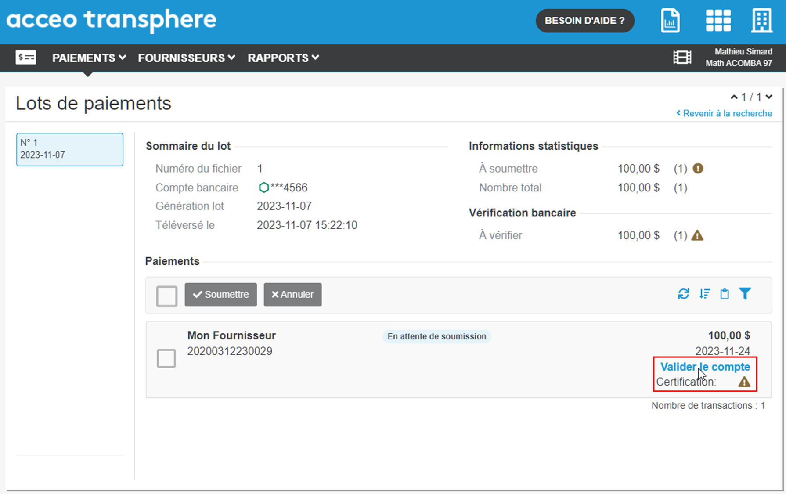Click the company building icon
Screen dimensions: 786x494
[x=761, y=21]
